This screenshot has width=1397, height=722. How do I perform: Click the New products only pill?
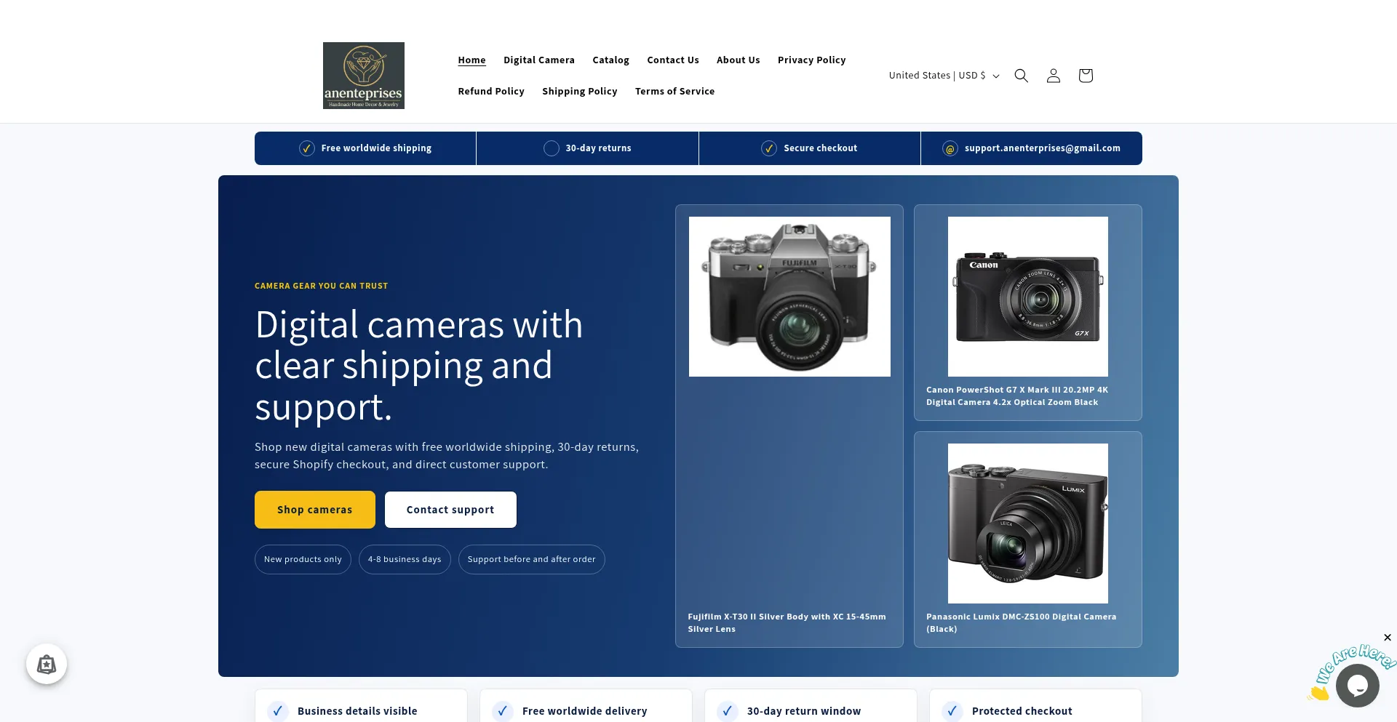pos(303,559)
